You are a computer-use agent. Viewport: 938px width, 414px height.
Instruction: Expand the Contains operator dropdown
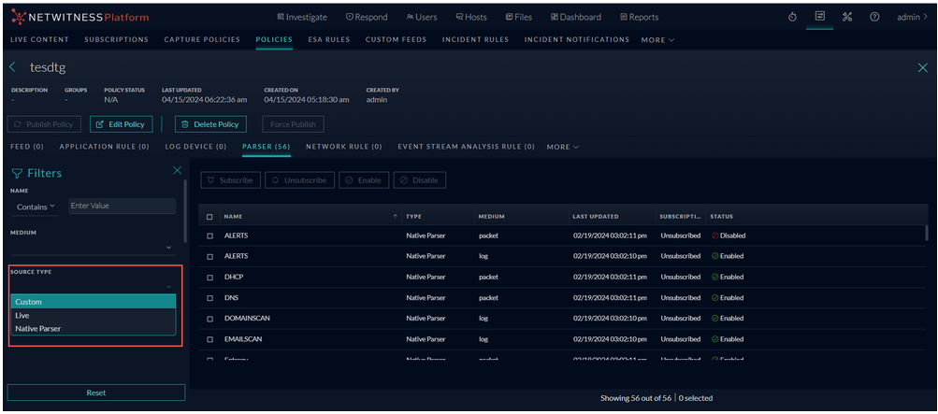tap(38, 206)
